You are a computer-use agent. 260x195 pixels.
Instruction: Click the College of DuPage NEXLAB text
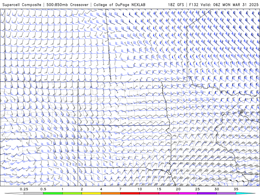pyautogui.click(x=119, y=5)
